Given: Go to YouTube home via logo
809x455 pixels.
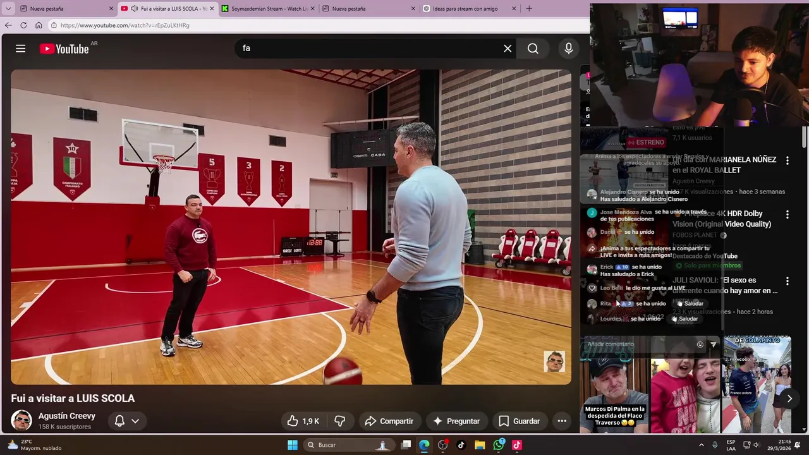Looking at the screenshot, I should [x=64, y=49].
